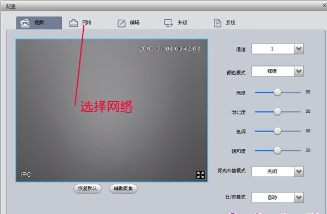Click the 恢复默认 button
This screenshot has width=327, height=214.
pos(88,189)
